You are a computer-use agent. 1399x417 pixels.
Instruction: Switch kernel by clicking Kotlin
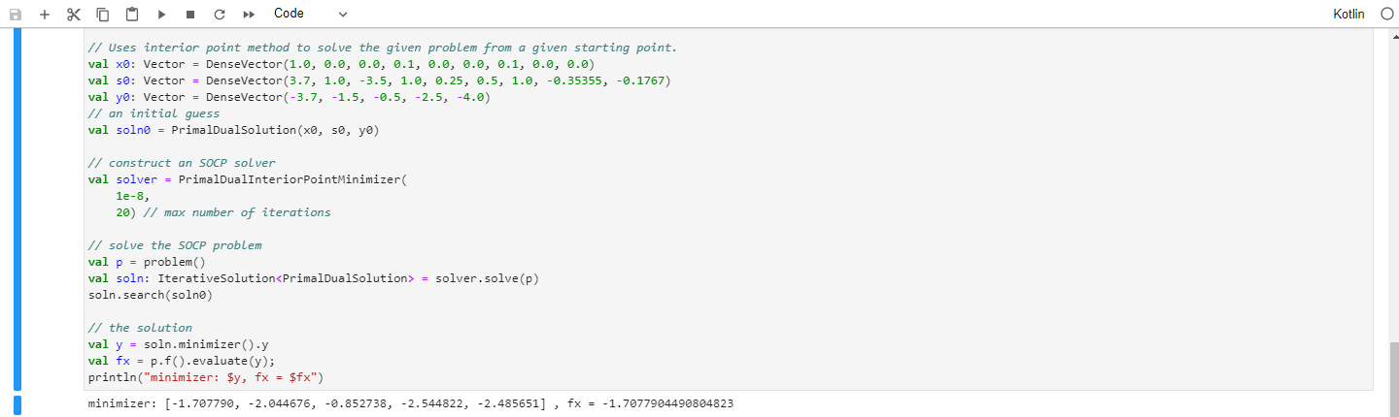[x=1349, y=15]
